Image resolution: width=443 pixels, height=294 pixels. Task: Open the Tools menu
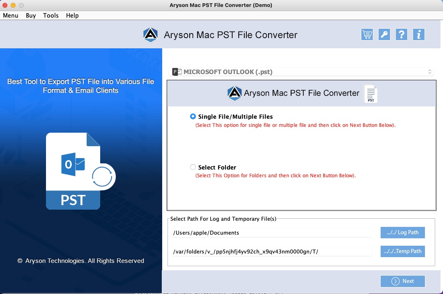click(51, 16)
